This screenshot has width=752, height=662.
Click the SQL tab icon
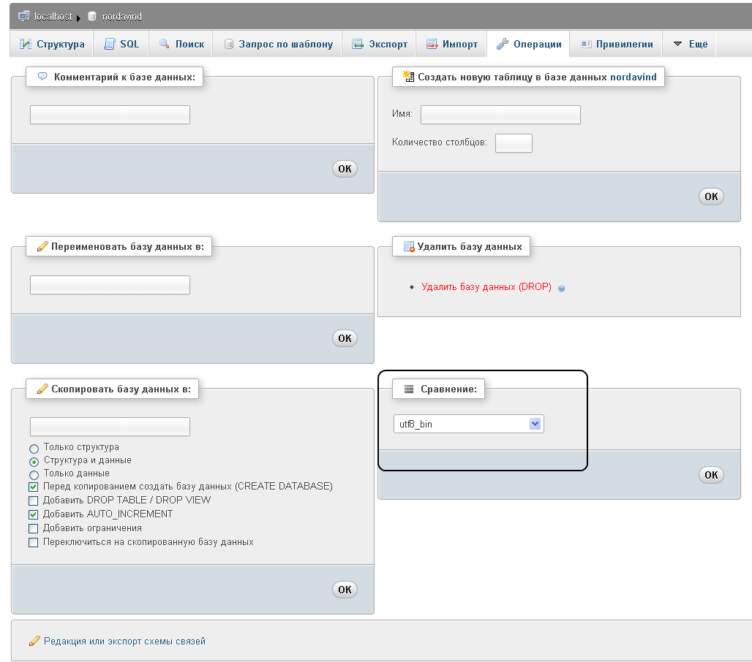[109, 44]
